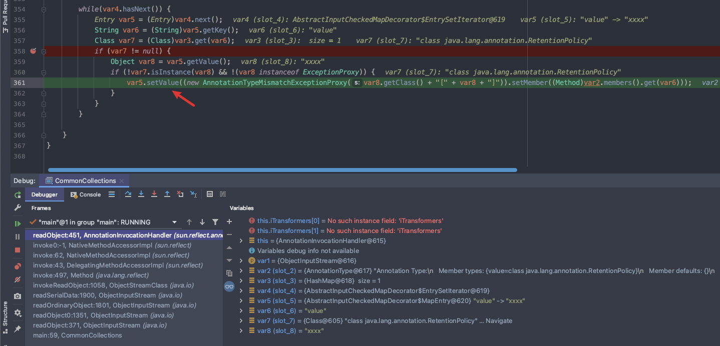The height and width of the screenshot is (346, 720).
Task: Resume program with green play icon
Action: coord(18,223)
